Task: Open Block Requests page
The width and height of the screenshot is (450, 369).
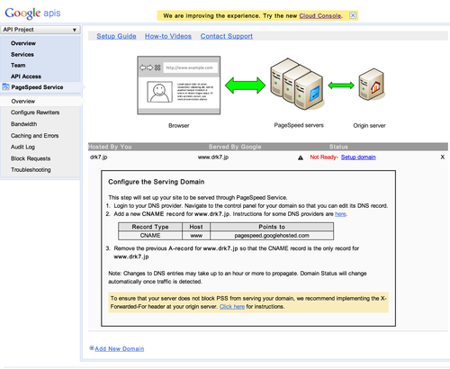Action: pos(31,158)
